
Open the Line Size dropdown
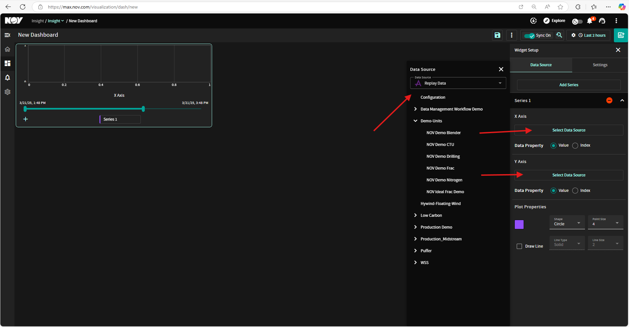605,243
